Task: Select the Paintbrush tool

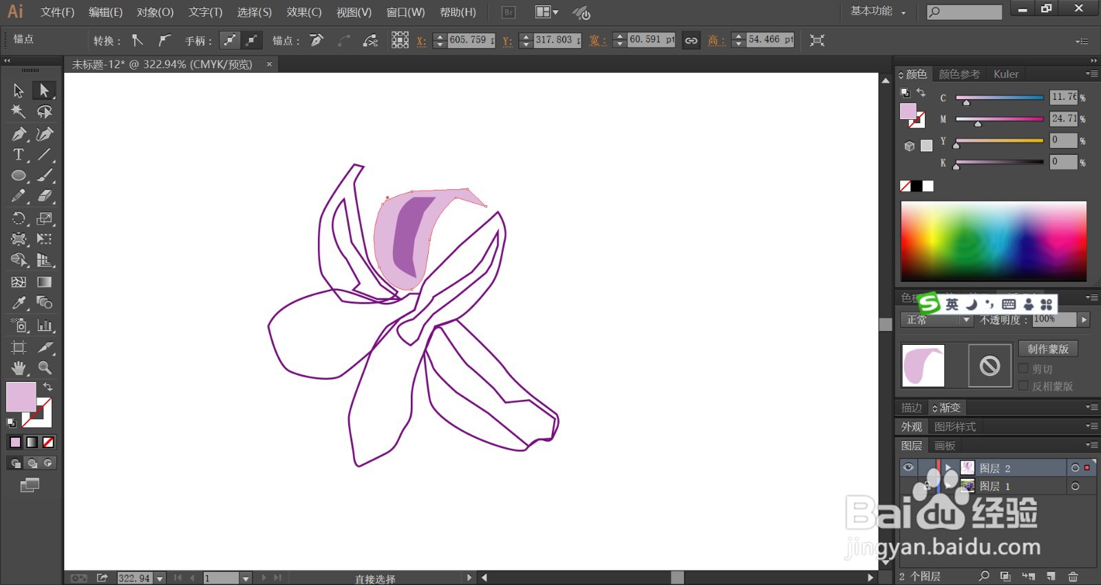Action: pos(44,175)
